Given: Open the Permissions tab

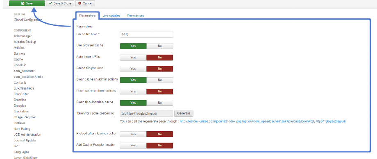Looking at the screenshot, I should pyautogui.click(x=136, y=16).
